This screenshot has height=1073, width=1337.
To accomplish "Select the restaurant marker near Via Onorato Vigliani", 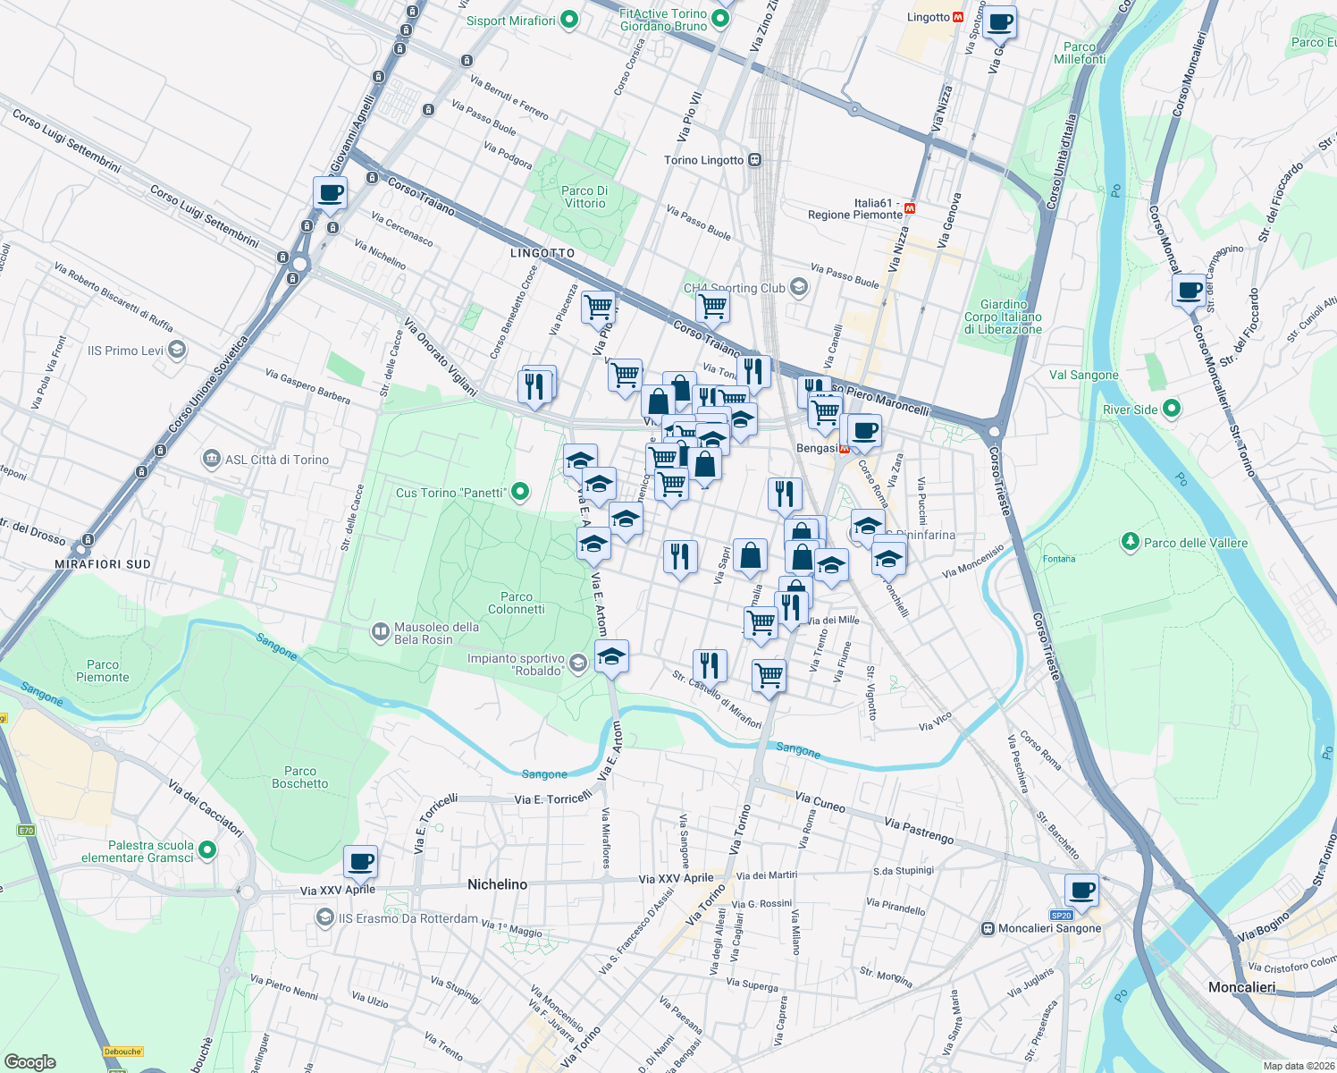I will [536, 384].
